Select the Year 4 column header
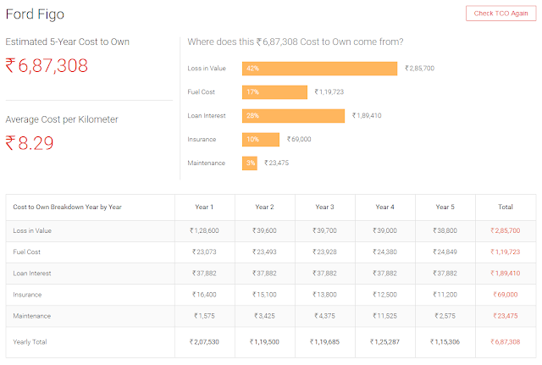 [x=384, y=207]
